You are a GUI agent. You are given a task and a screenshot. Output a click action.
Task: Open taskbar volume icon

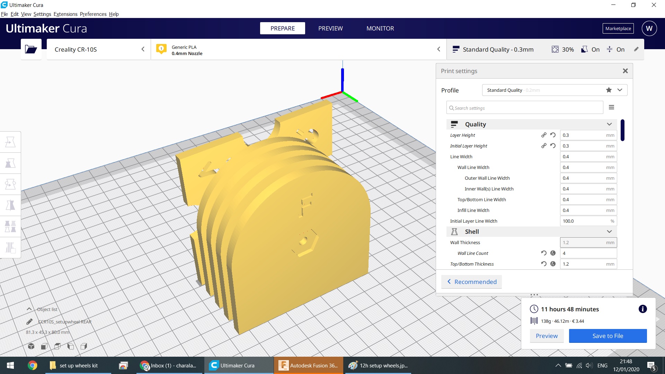(x=589, y=365)
